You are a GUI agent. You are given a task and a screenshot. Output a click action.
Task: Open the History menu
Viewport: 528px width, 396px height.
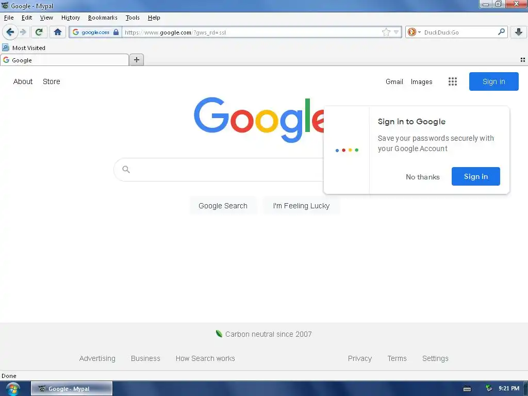pyautogui.click(x=70, y=18)
